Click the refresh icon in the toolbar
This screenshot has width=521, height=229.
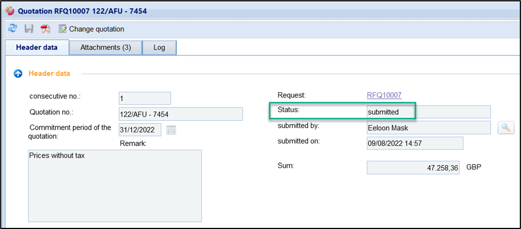13,29
